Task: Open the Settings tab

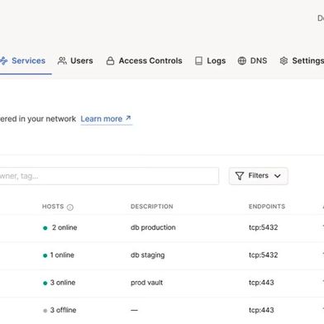Action: pos(302,60)
